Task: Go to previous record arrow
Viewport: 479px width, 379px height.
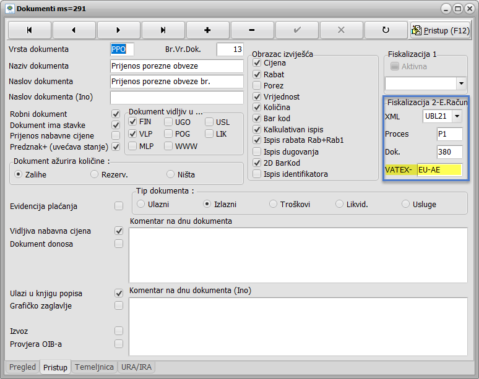Action: coord(74,30)
